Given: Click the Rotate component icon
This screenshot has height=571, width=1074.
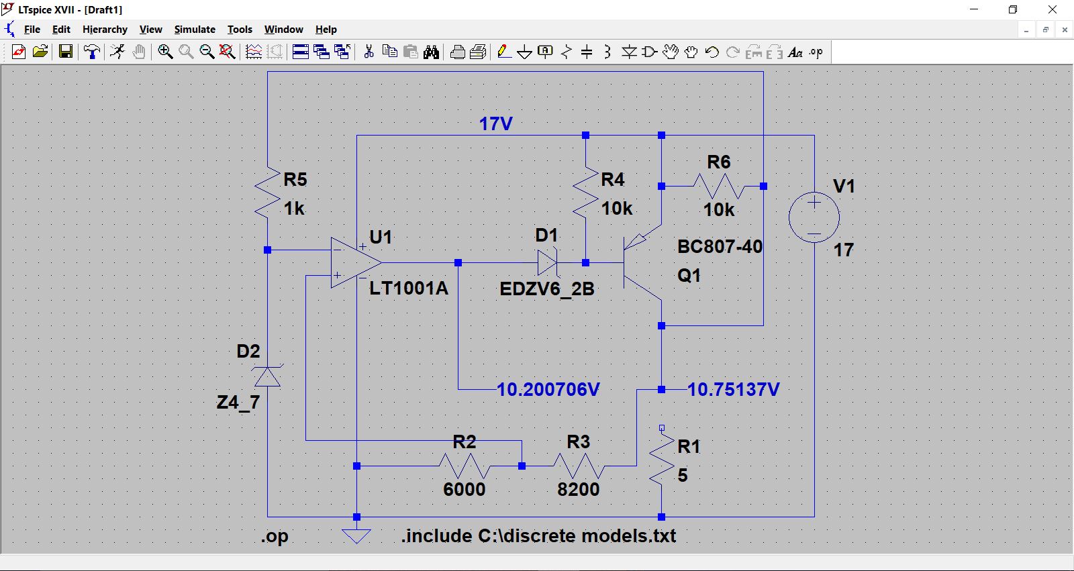Looking at the screenshot, I should point(754,52).
